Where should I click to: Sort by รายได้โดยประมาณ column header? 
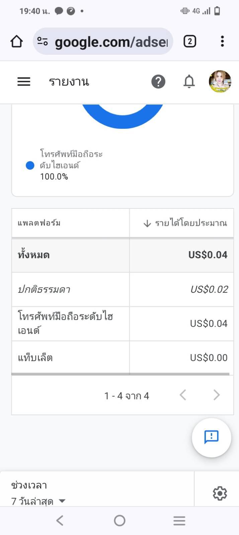click(185, 223)
